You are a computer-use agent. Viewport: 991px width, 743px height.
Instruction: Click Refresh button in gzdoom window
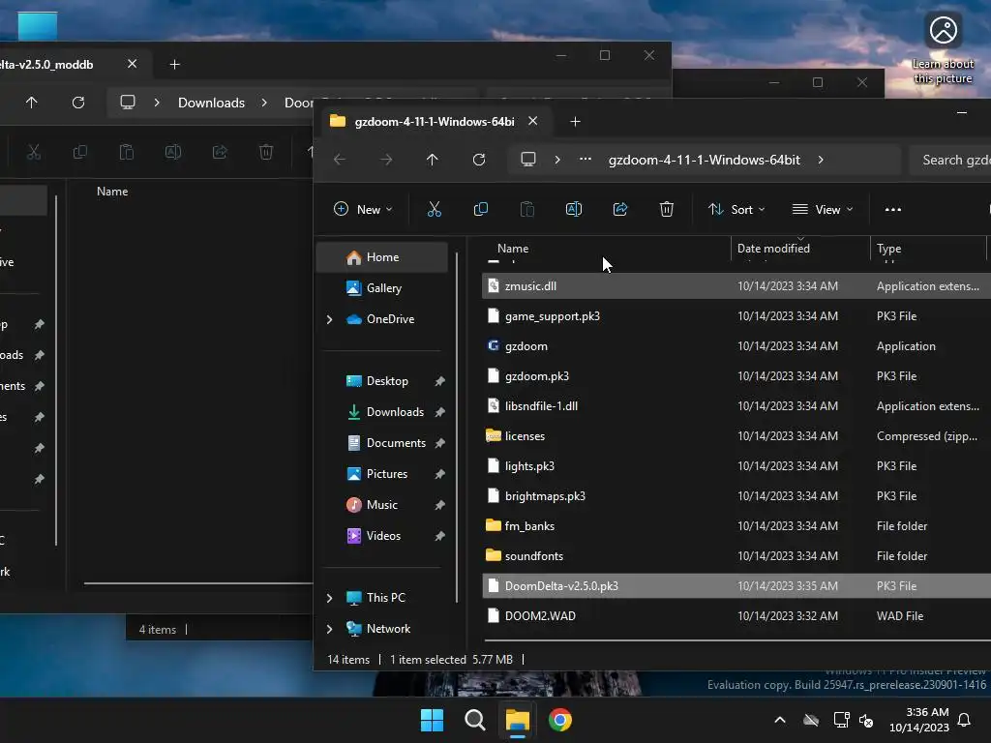click(x=479, y=160)
